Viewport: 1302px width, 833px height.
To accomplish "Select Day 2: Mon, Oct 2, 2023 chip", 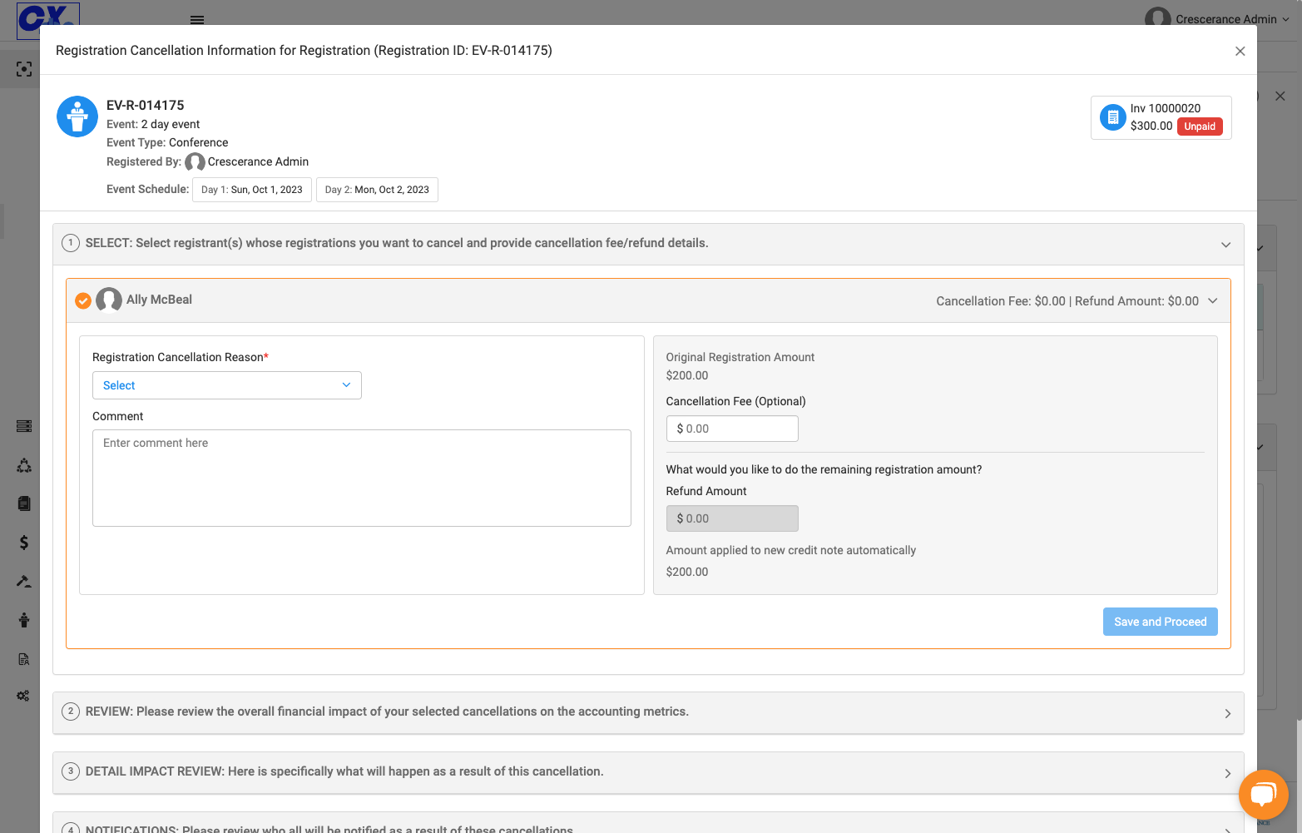I will (x=377, y=190).
